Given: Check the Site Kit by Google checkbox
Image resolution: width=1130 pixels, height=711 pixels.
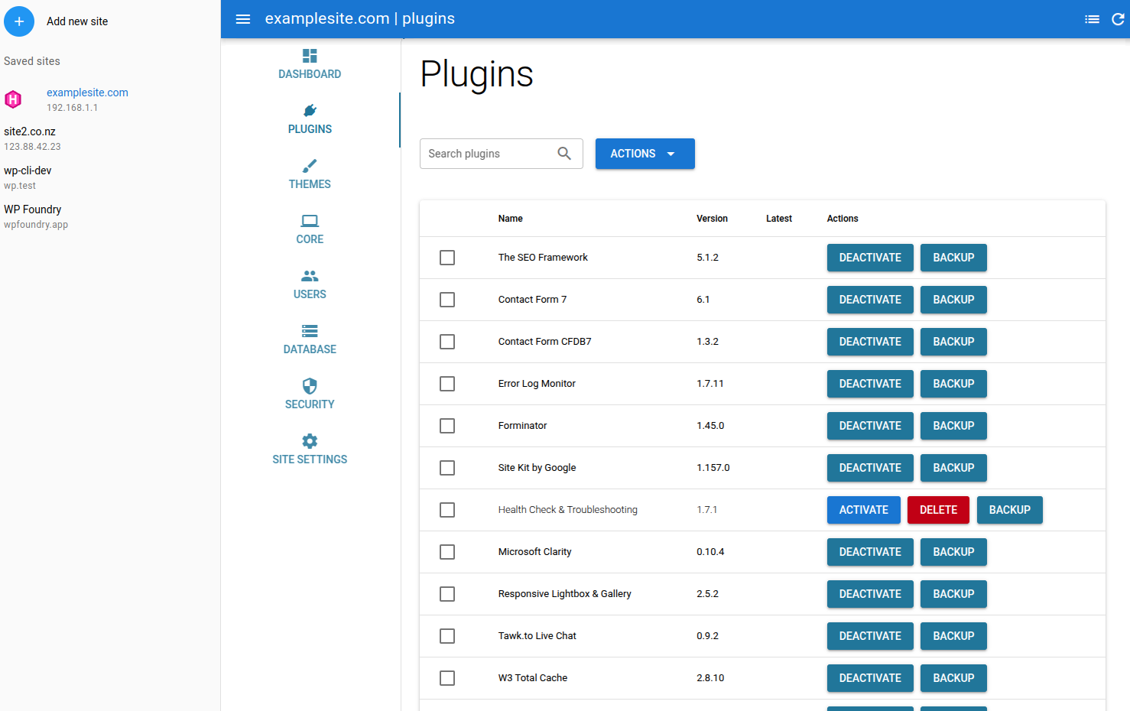Looking at the screenshot, I should (x=447, y=468).
